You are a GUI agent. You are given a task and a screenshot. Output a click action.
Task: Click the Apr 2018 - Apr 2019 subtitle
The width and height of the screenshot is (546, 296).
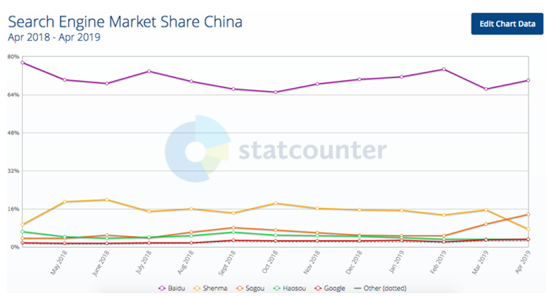54,37
